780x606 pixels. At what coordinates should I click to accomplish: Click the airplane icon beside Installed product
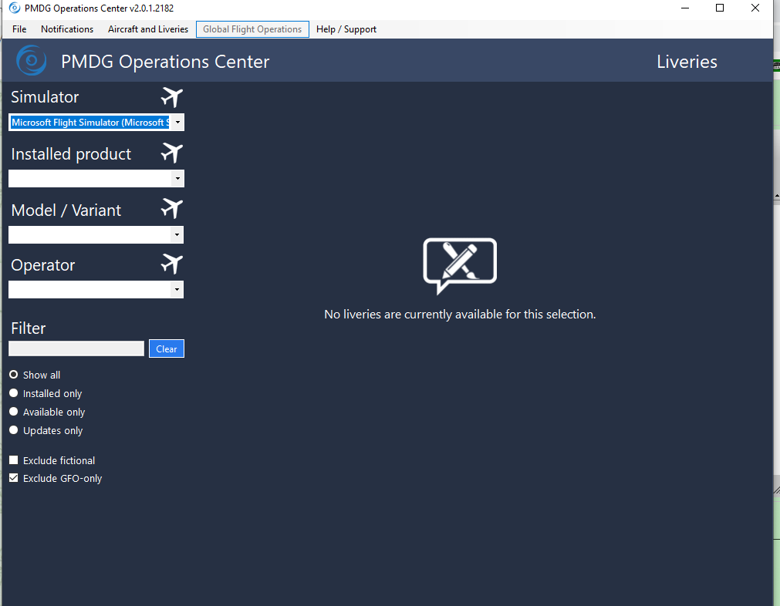[x=171, y=153]
